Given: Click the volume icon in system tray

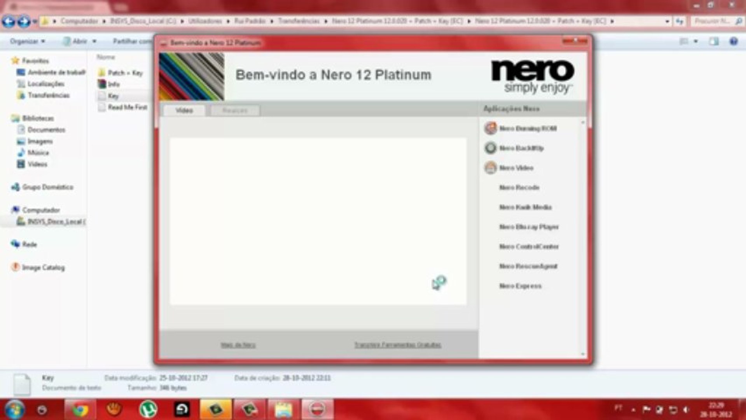Looking at the screenshot, I should click(x=686, y=409).
